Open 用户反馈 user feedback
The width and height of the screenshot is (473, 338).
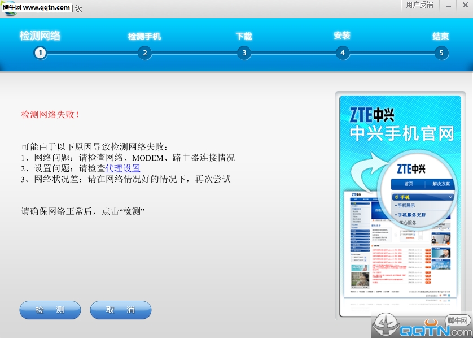[x=419, y=5]
